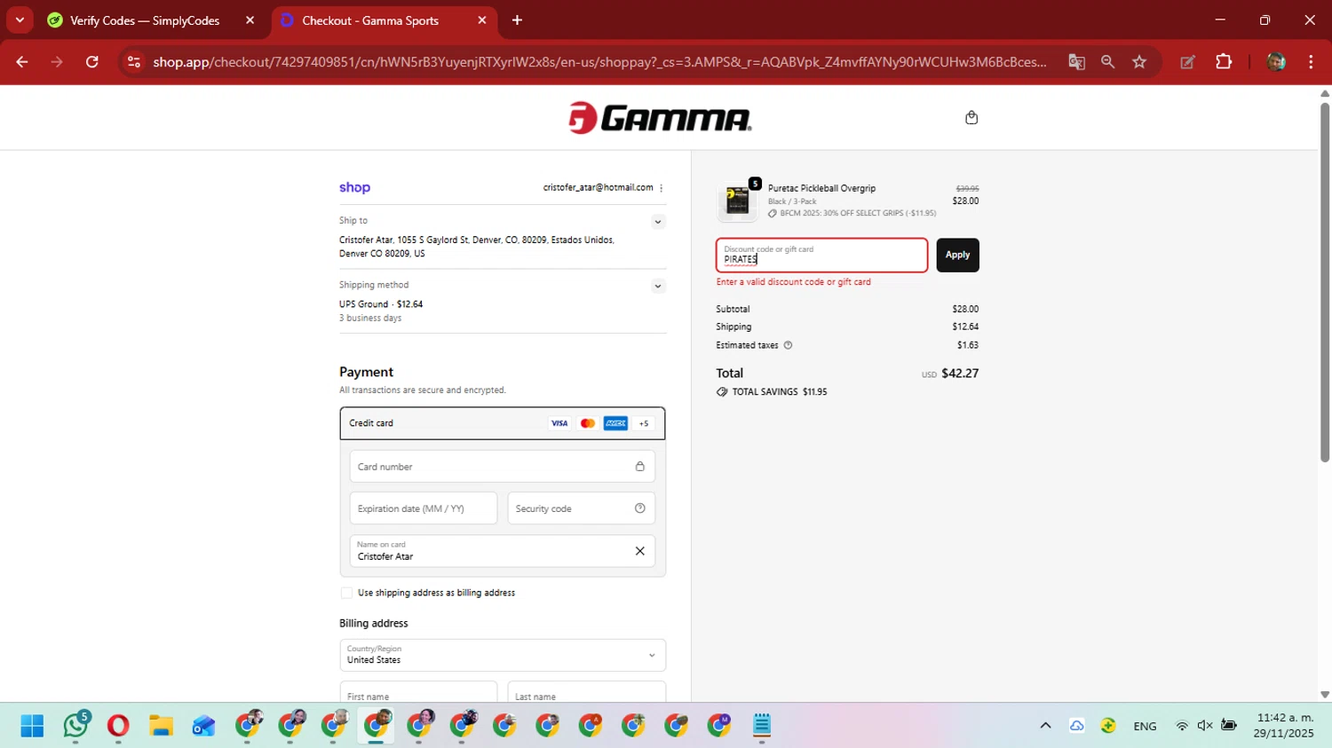Click the Visa card icon
This screenshot has height=748, width=1332.
559,423
